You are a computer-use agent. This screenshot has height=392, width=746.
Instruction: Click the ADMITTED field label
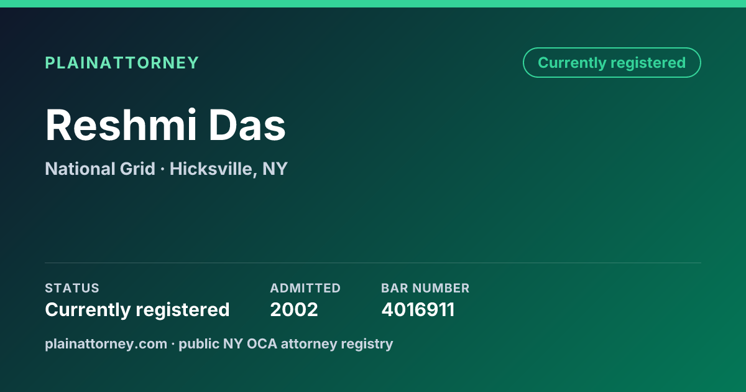tap(305, 288)
